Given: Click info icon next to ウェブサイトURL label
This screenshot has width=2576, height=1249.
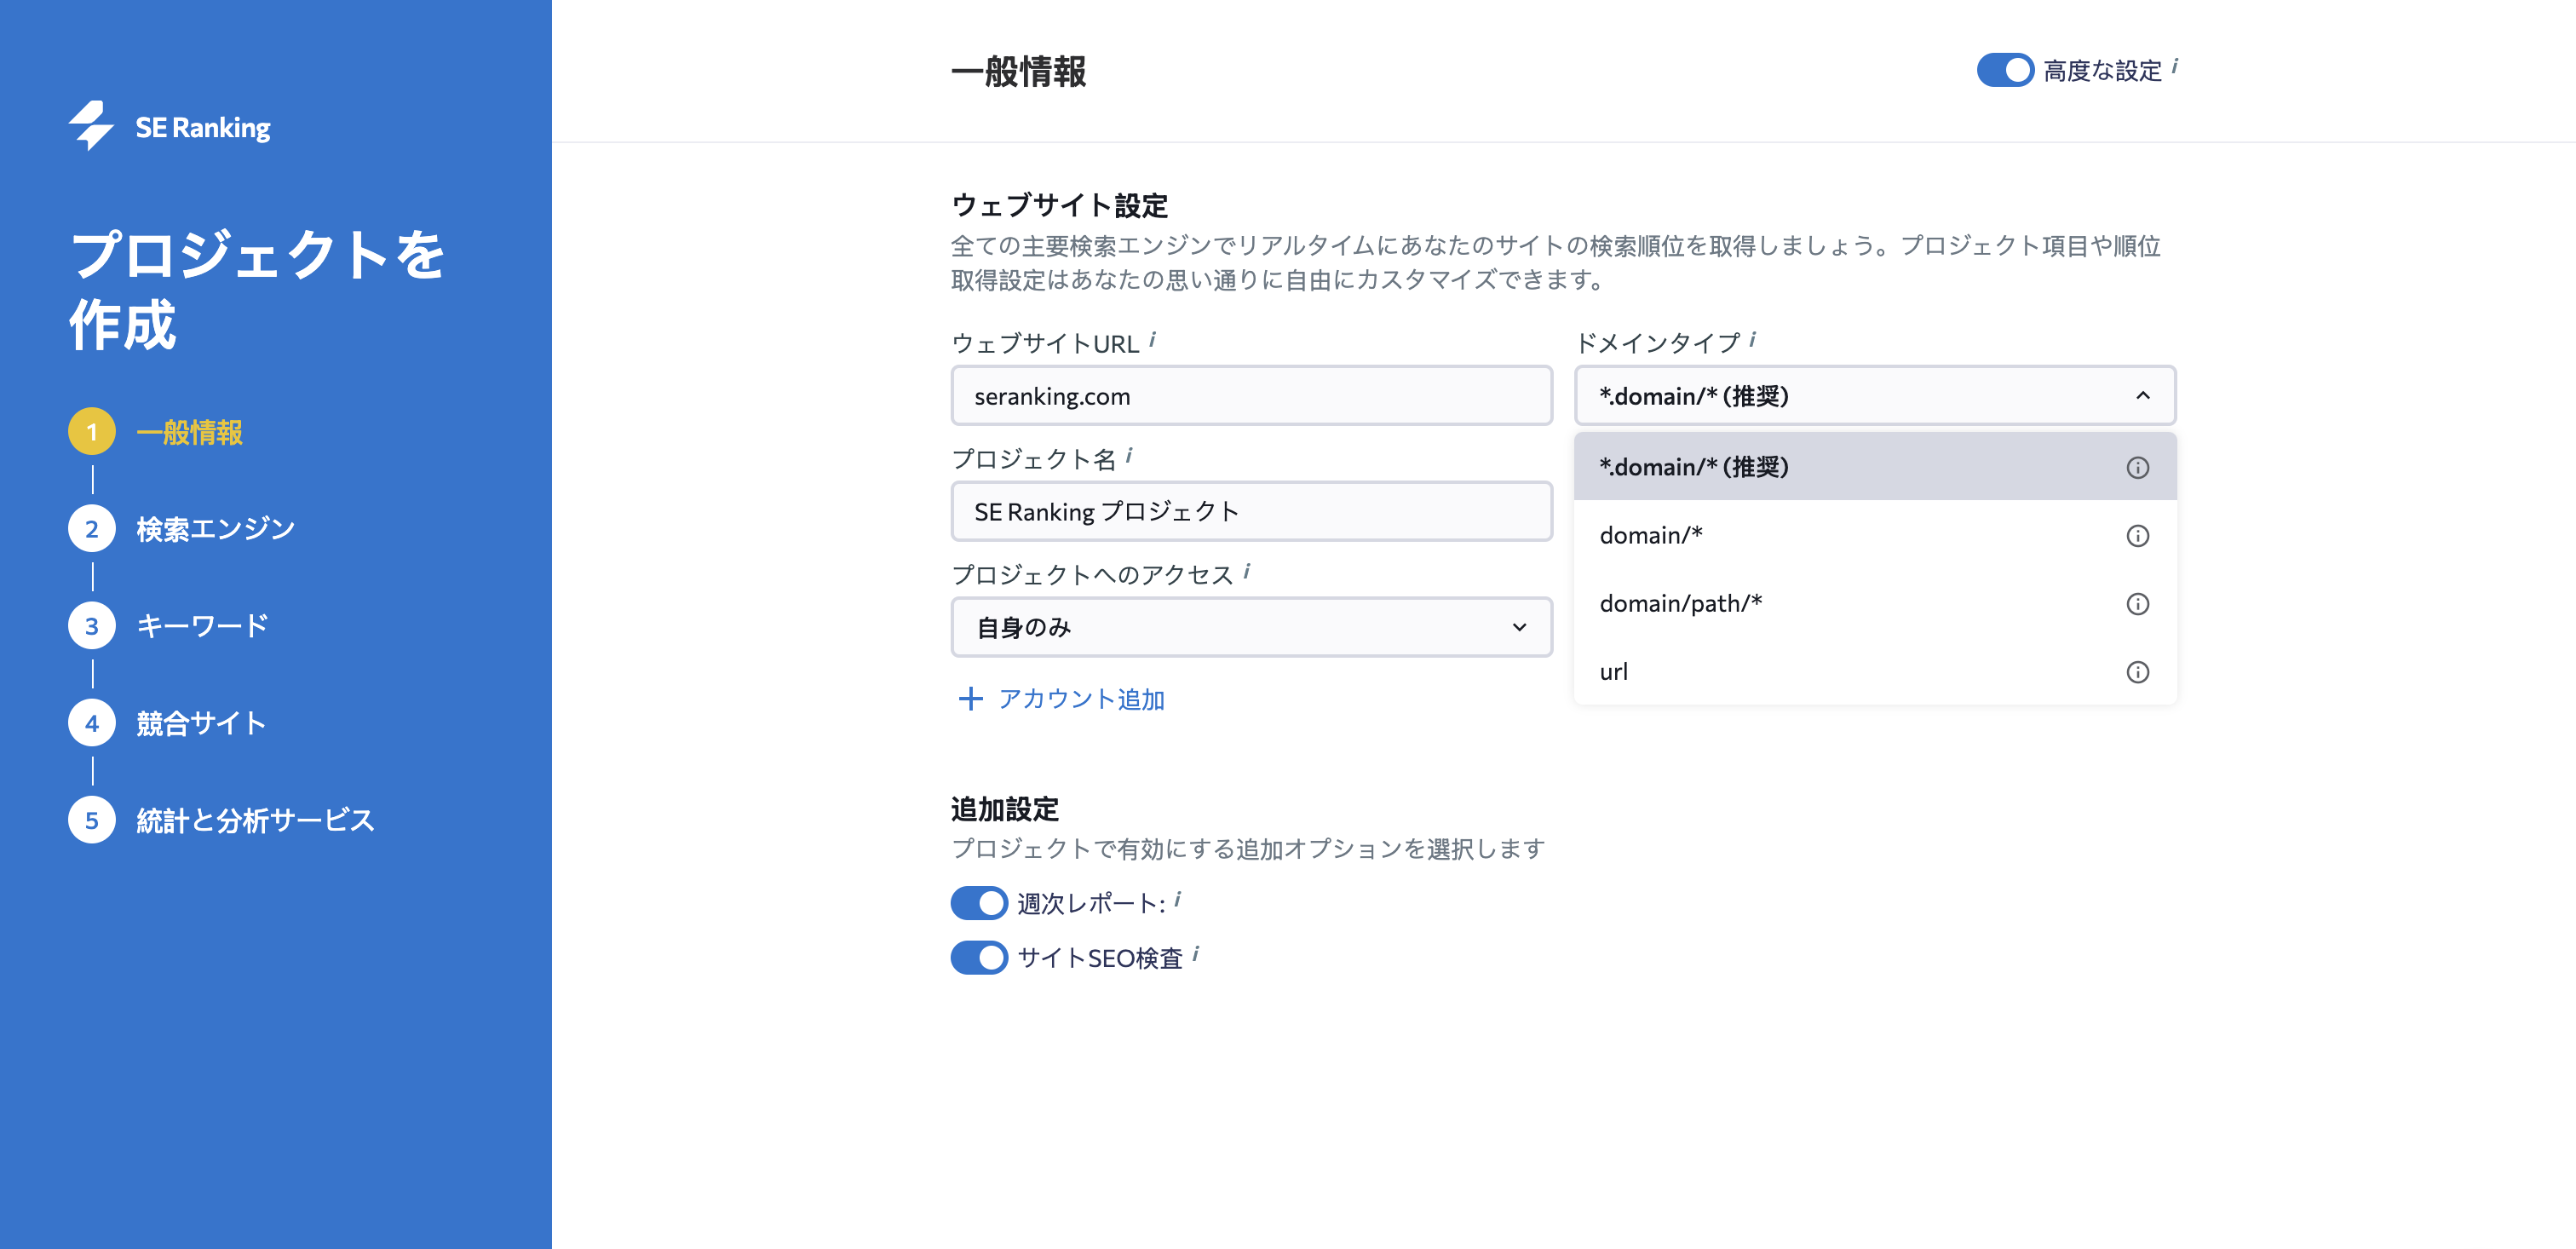Looking at the screenshot, I should click(x=1152, y=340).
